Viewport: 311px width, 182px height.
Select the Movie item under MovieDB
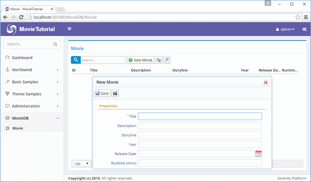pyautogui.click(x=18, y=128)
